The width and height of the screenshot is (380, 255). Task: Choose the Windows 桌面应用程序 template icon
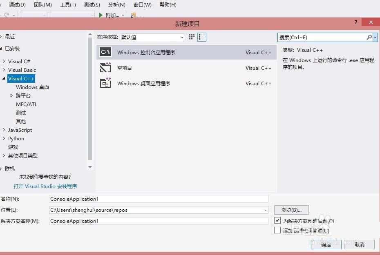pos(105,83)
